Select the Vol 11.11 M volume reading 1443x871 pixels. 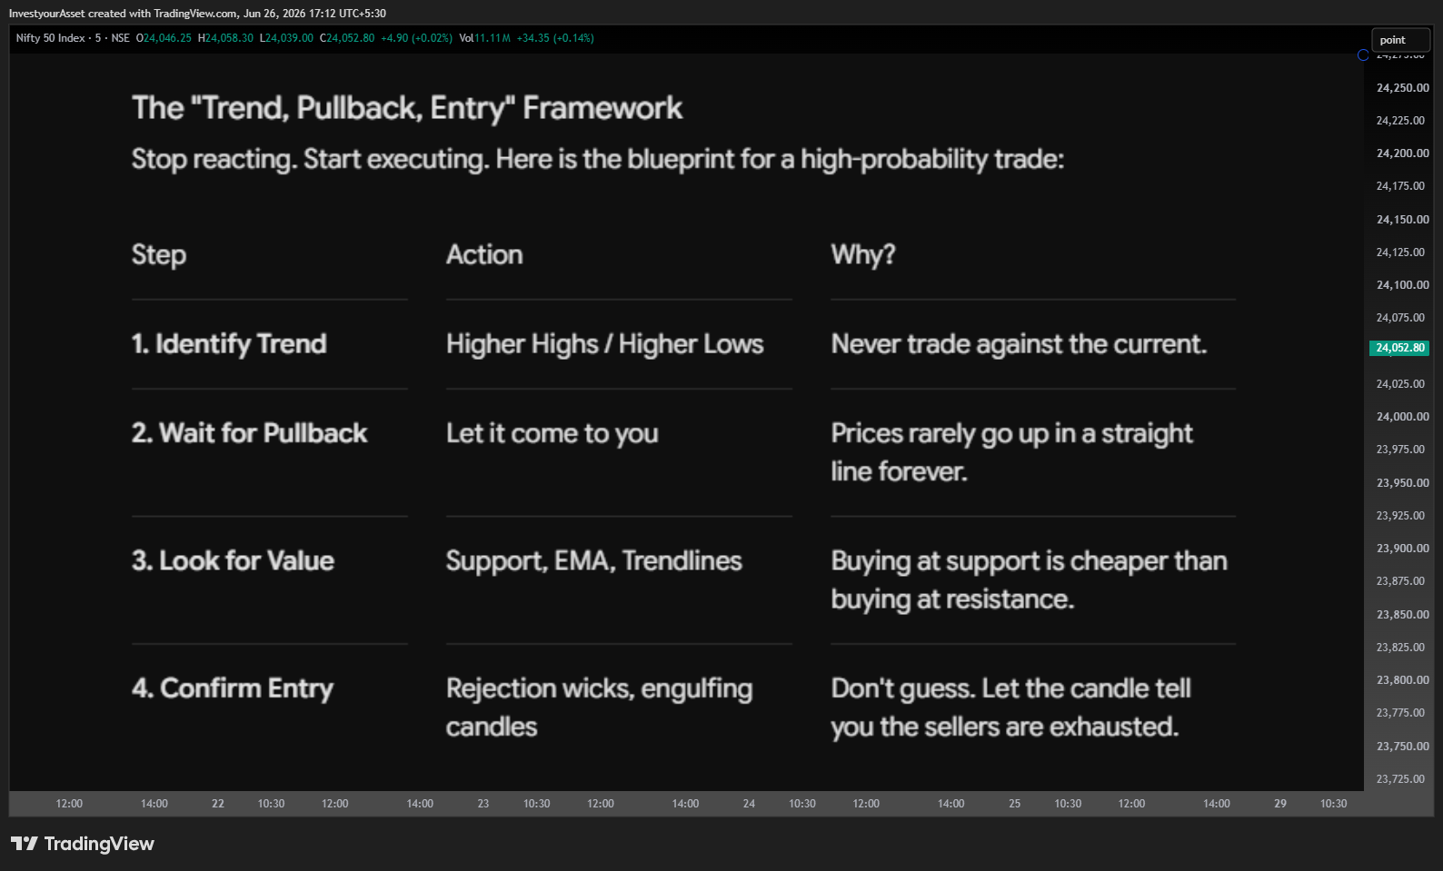click(484, 38)
